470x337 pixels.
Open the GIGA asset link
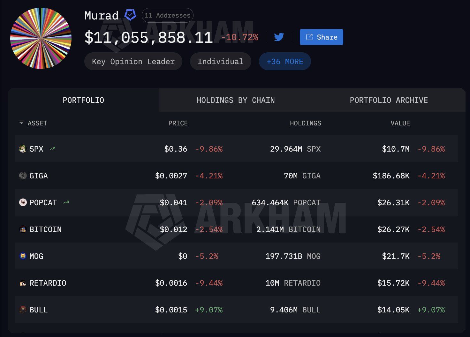point(39,176)
